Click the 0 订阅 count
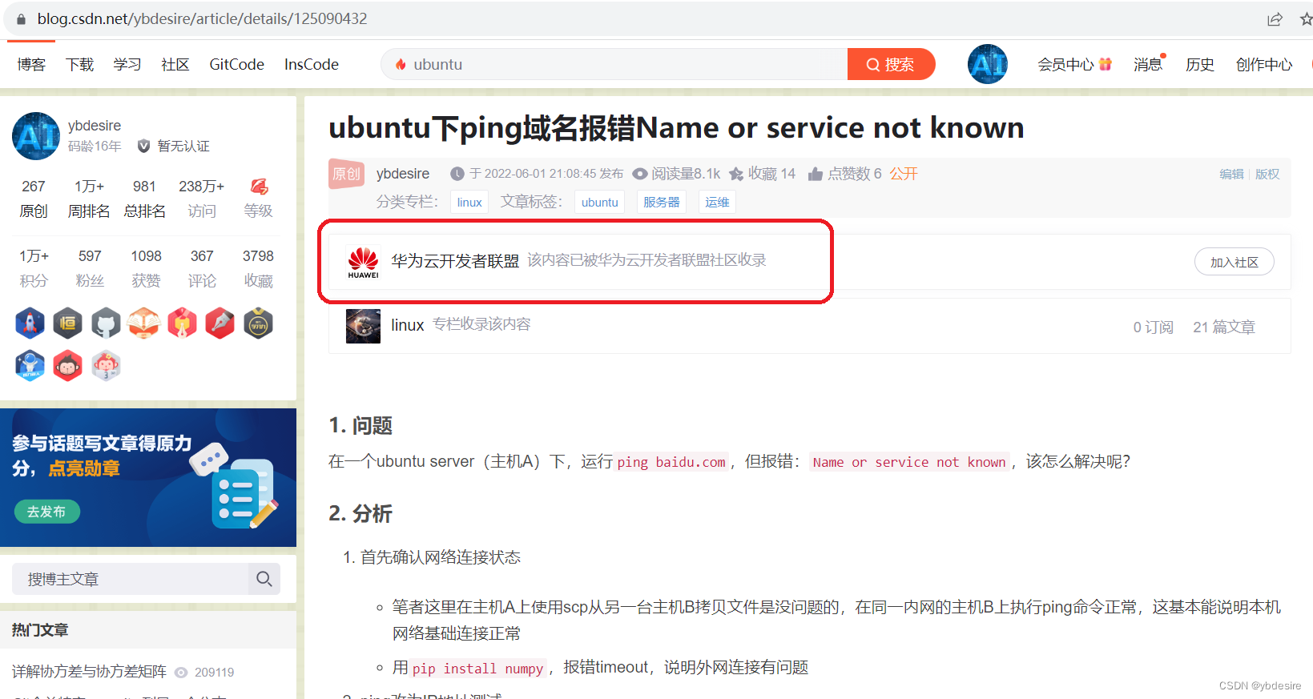1313x699 pixels. click(x=1154, y=327)
